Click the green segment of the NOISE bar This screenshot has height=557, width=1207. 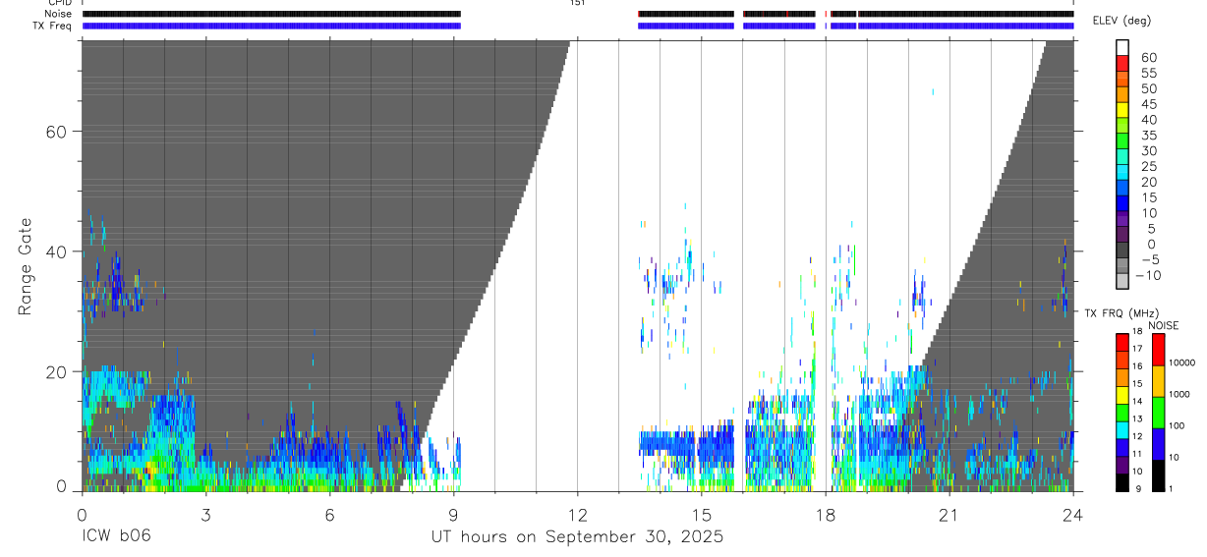coord(1159,413)
